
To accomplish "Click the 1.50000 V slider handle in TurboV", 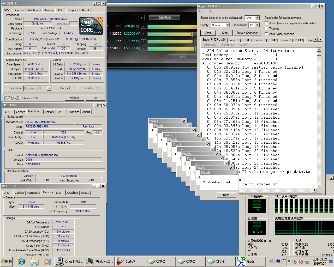I will [195, 48].
